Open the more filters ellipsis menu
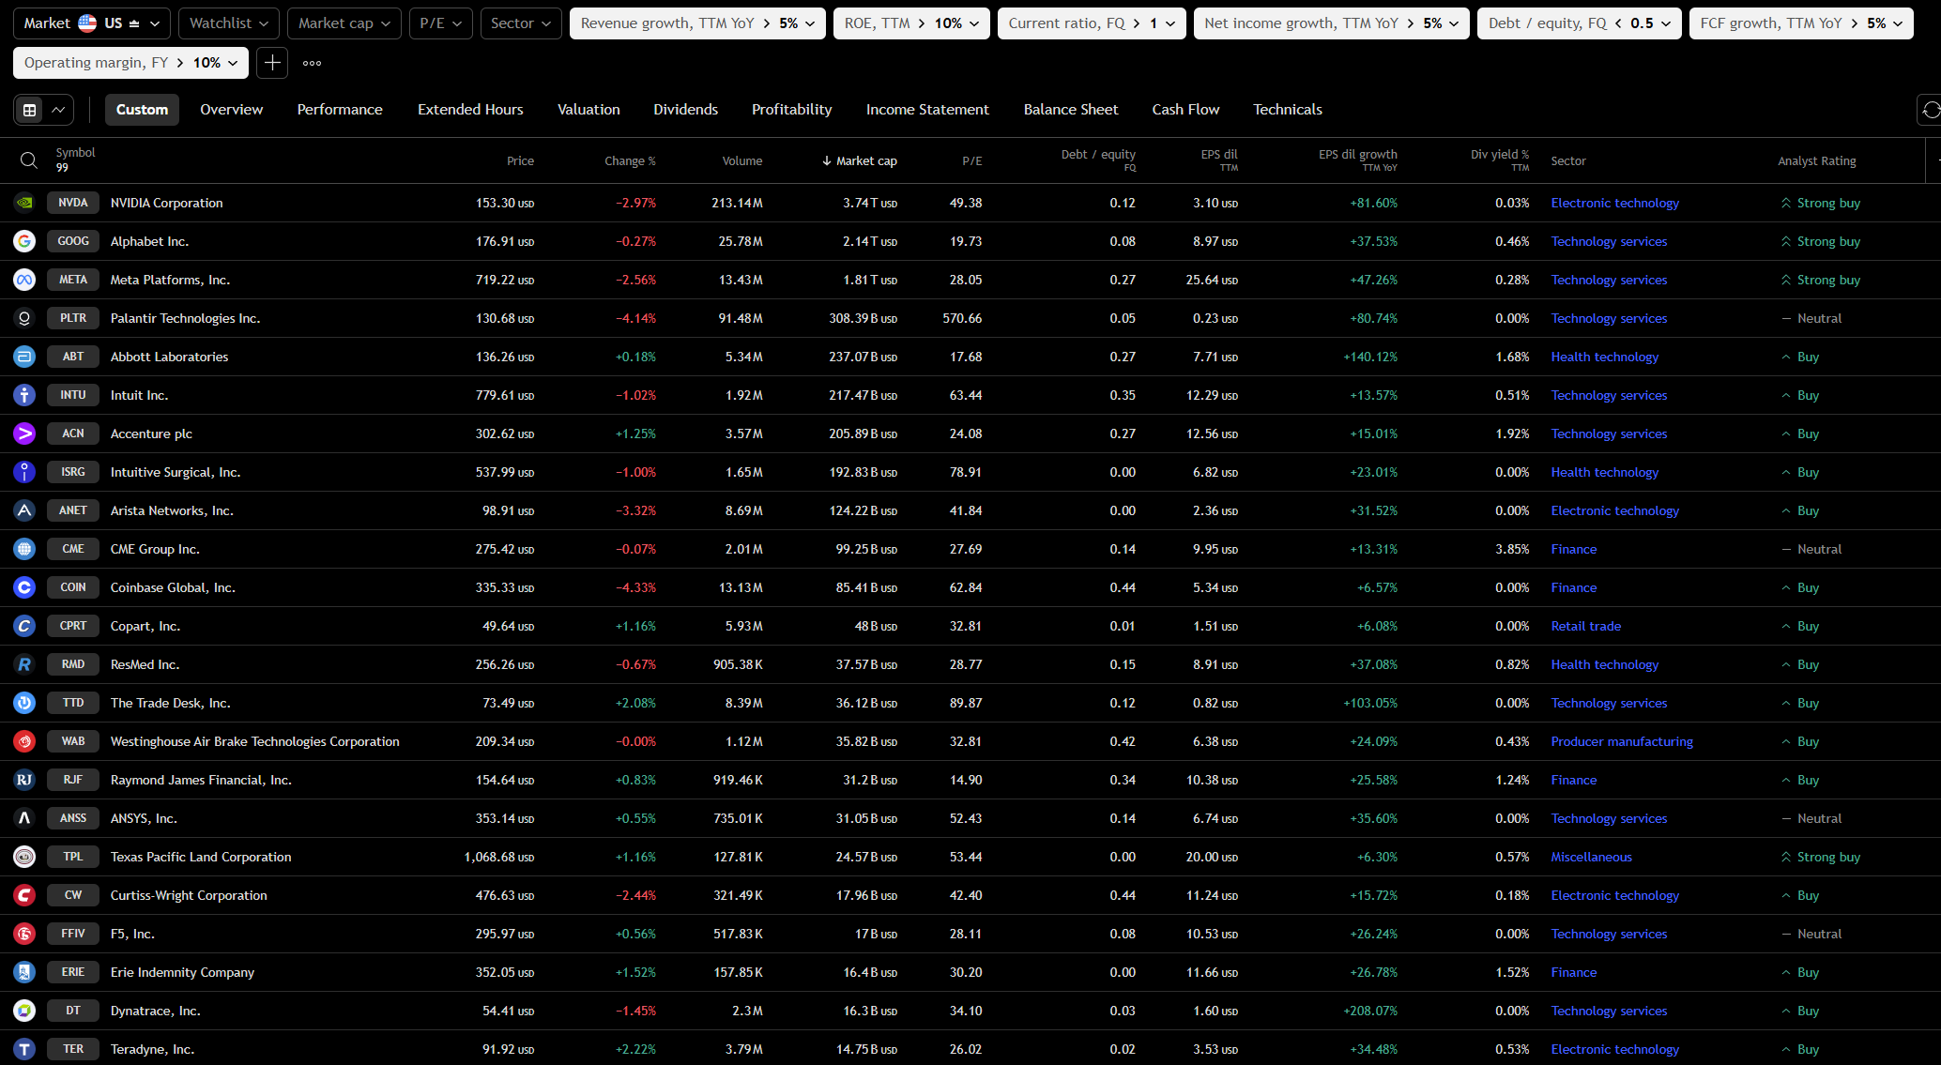 313,63
